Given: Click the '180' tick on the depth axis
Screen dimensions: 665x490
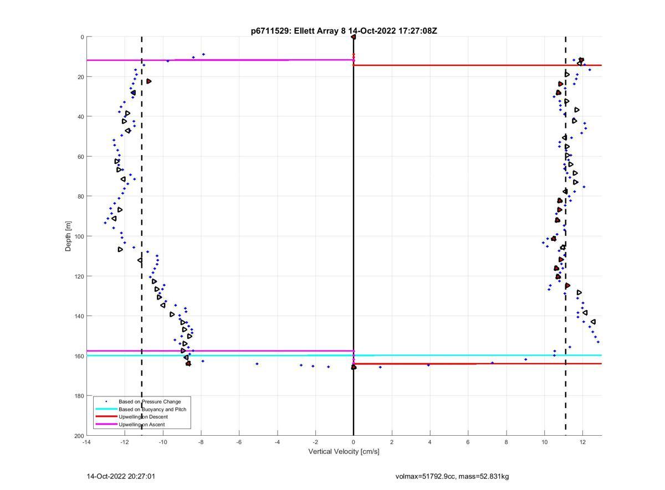Looking at the screenshot, I should coord(79,396).
